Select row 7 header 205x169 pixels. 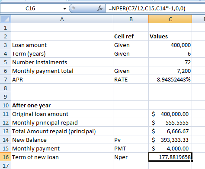(6, 79)
